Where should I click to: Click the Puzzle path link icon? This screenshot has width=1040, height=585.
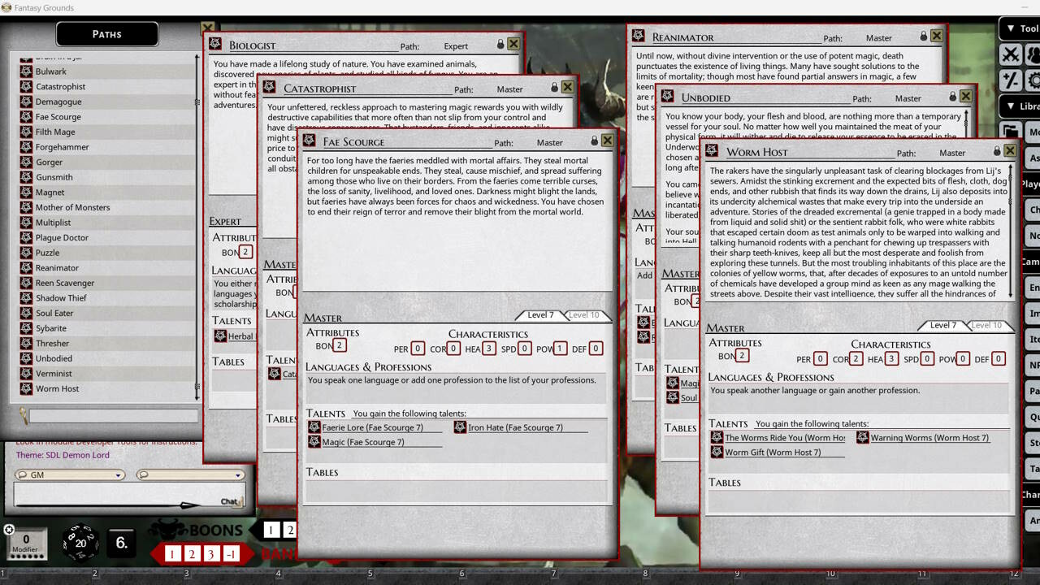[x=26, y=253]
